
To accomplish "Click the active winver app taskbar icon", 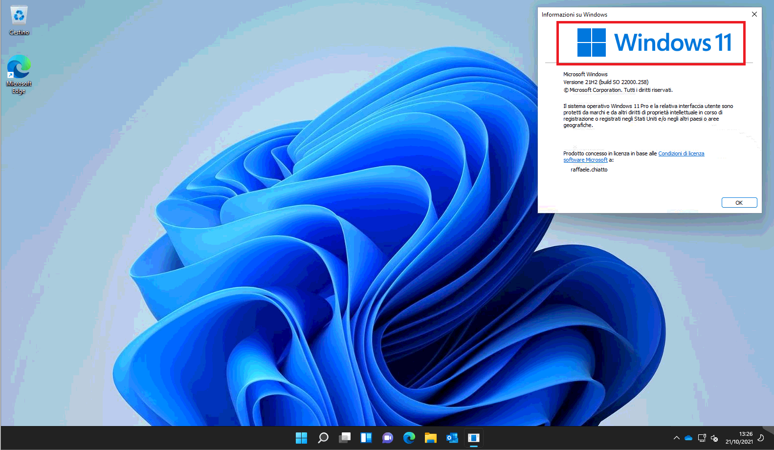I will 474,438.
